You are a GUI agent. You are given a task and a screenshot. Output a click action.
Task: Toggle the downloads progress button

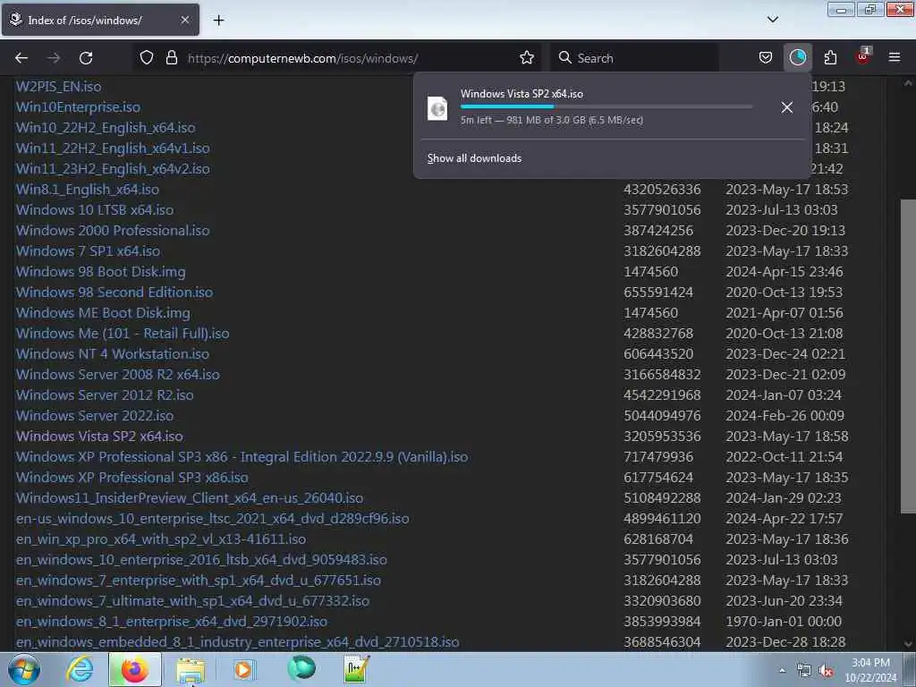797,58
